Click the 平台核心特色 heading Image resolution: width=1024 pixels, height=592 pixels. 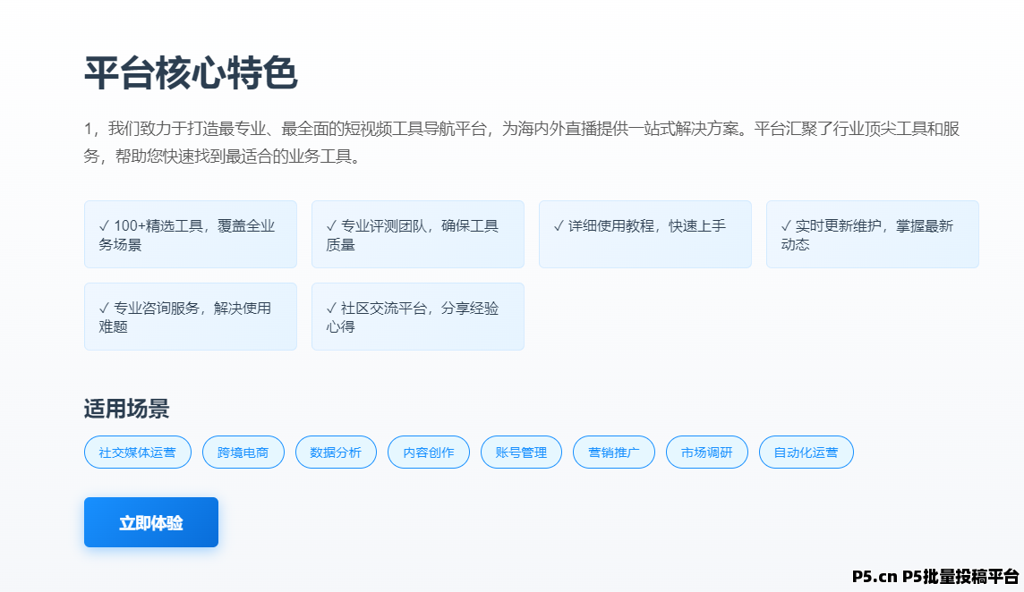coord(191,73)
